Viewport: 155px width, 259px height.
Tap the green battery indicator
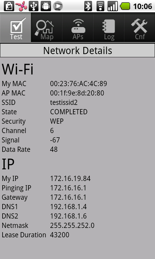(125, 6)
